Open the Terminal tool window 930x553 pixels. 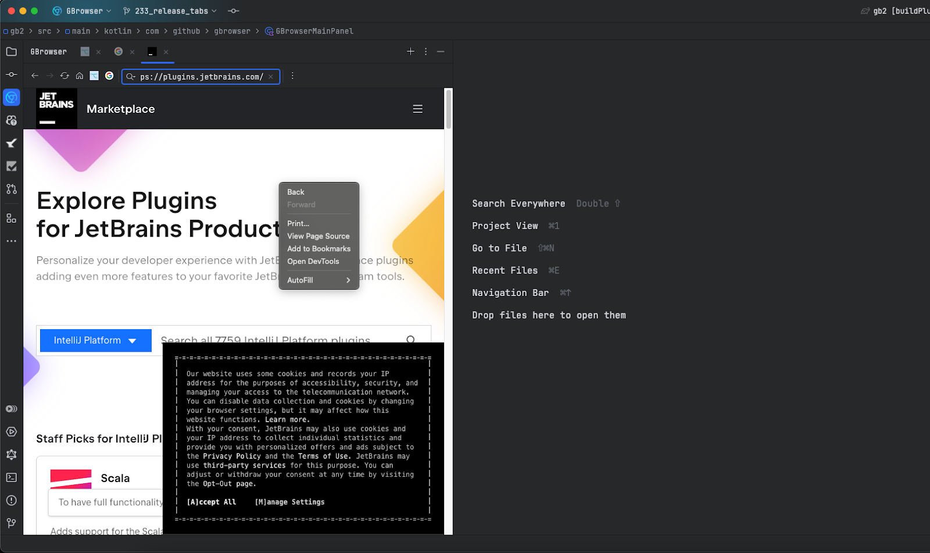tap(11, 477)
